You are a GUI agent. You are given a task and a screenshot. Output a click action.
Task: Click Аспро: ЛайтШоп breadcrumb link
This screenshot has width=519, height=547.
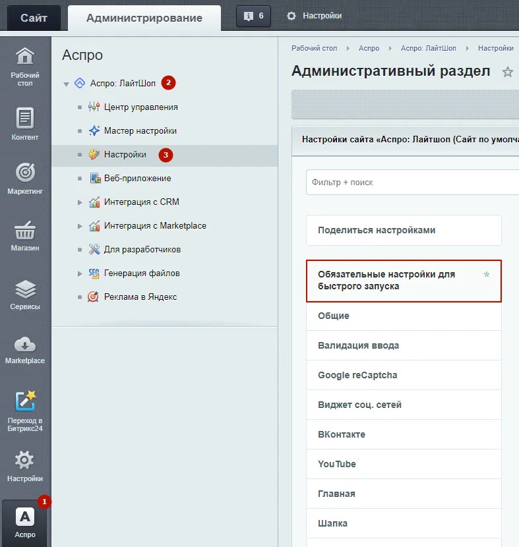tap(428, 48)
